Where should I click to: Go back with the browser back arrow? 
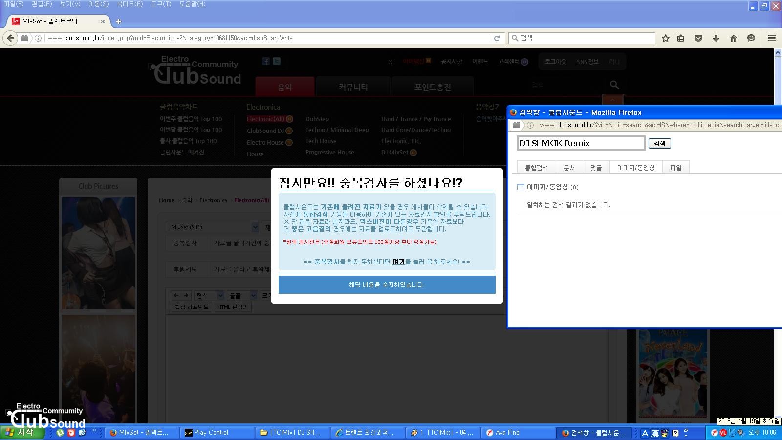(x=10, y=38)
